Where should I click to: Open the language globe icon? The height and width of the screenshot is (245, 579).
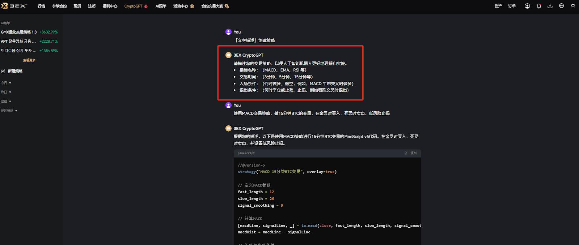point(561,6)
